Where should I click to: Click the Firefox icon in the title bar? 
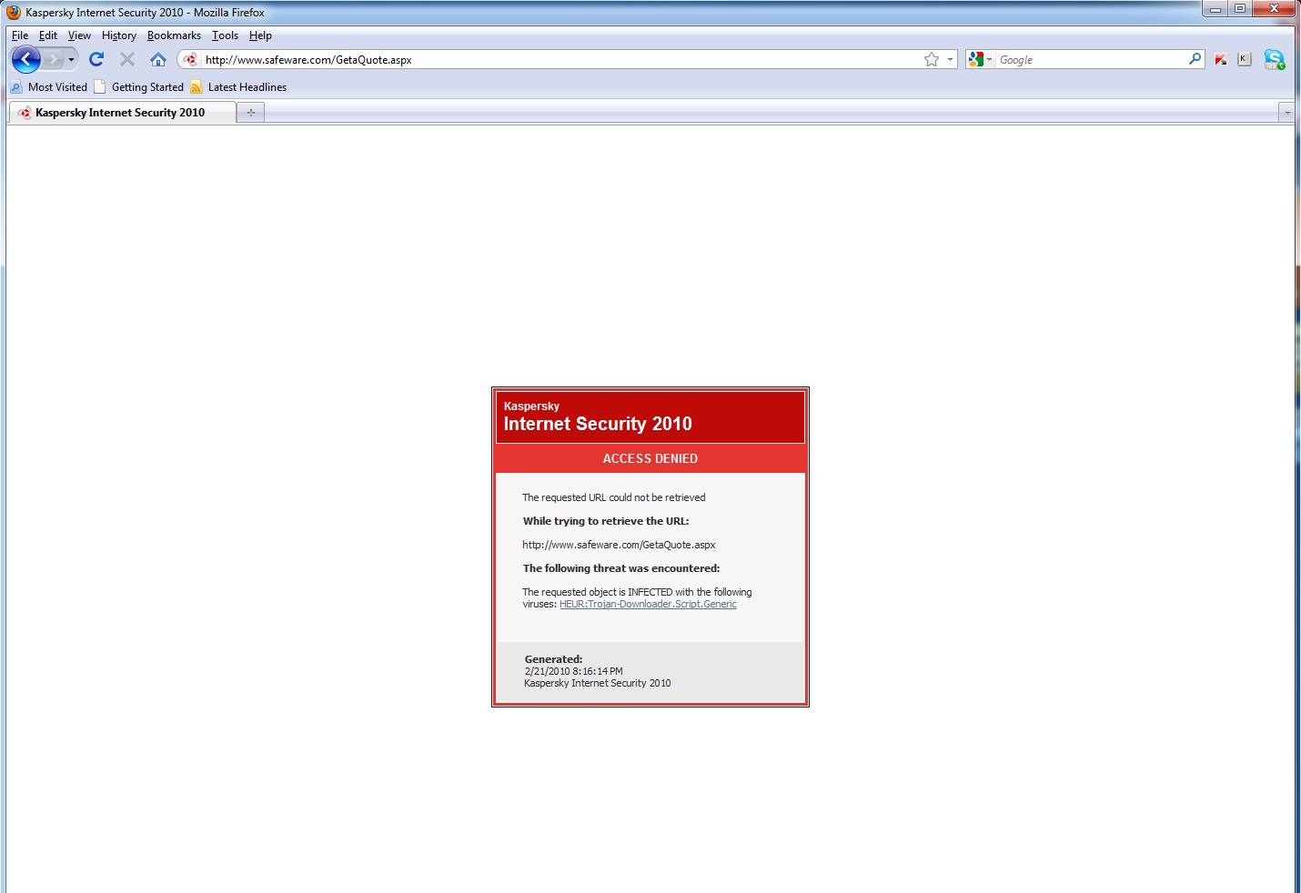pos(14,13)
